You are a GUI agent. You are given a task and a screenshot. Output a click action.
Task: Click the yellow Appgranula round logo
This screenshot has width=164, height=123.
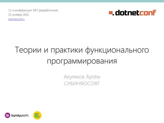tap(37, 115)
